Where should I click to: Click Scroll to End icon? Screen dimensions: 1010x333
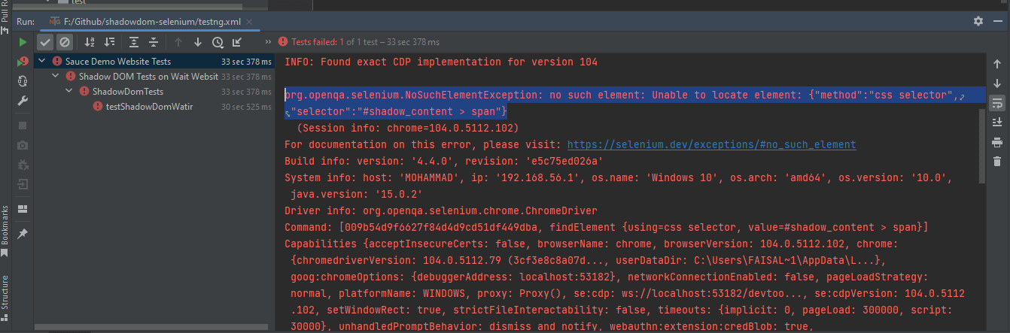tap(997, 122)
